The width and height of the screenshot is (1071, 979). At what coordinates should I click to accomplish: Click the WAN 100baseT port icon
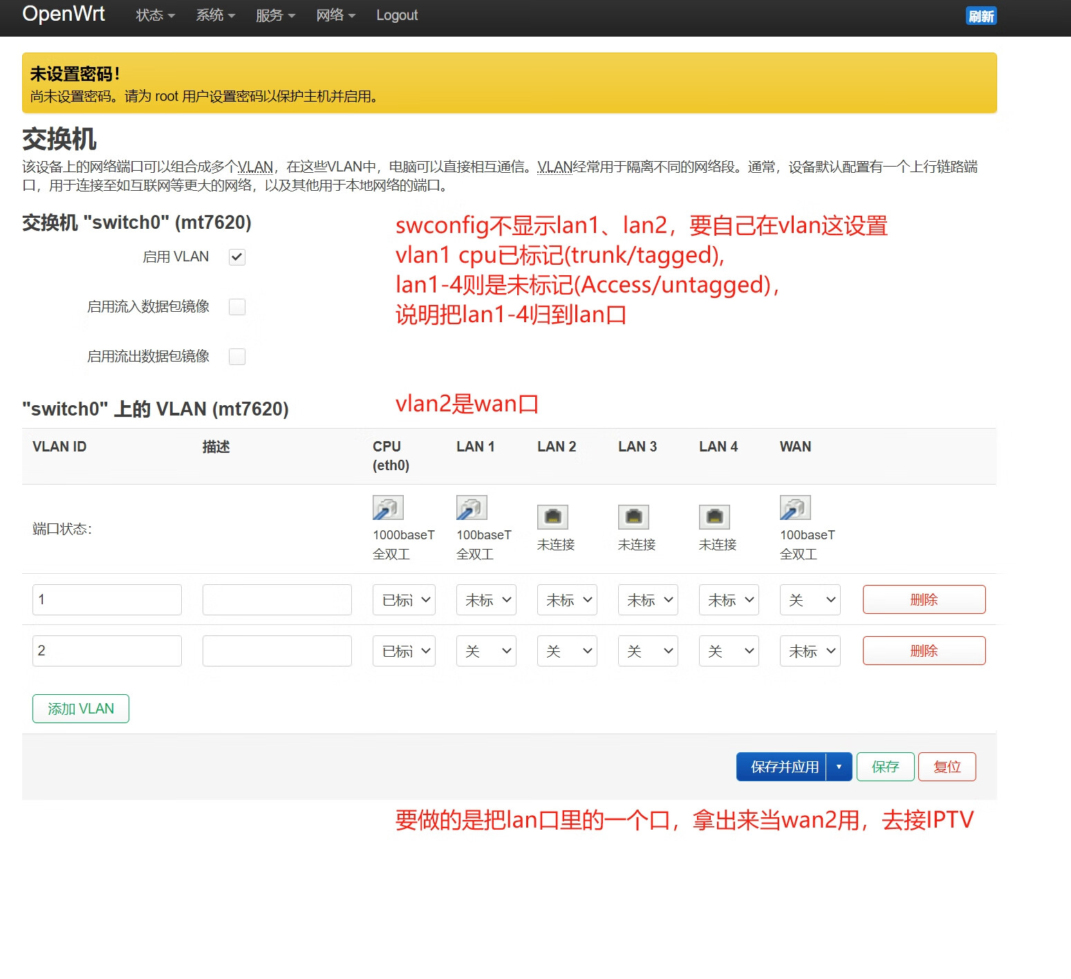[794, 508]
